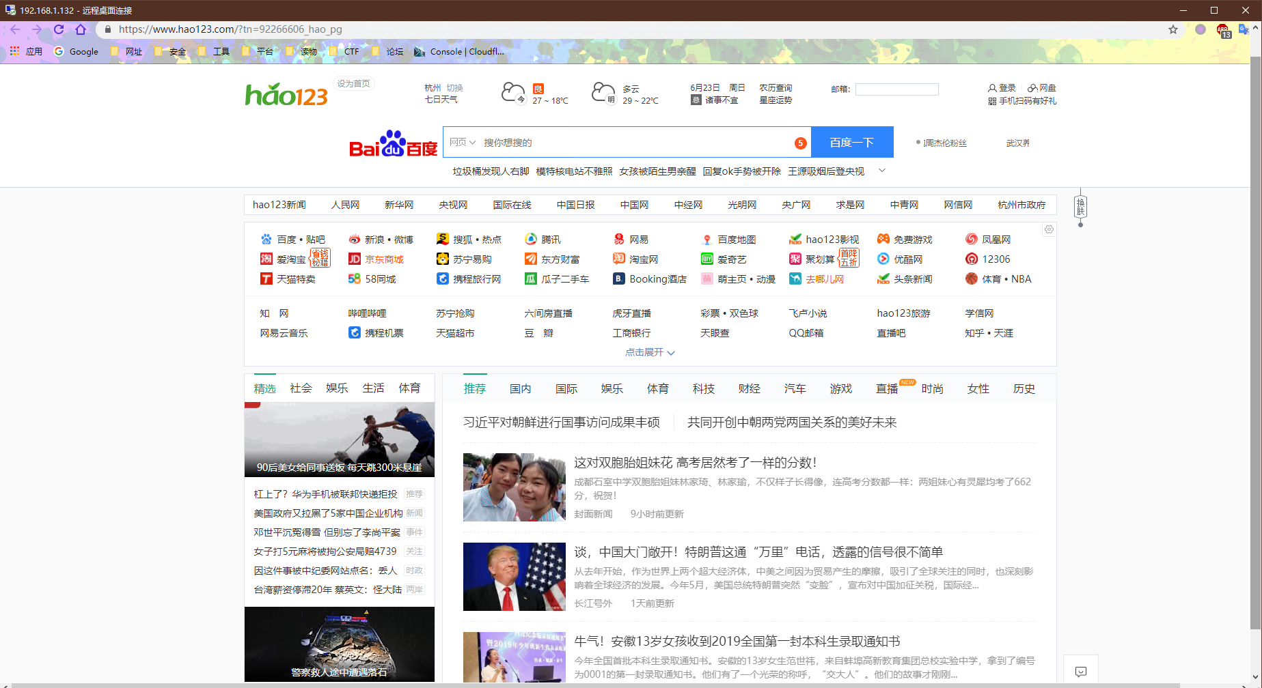Open 七日天气 forecast link
Viewport: 1262px width, 688px height.
[441, 100]
